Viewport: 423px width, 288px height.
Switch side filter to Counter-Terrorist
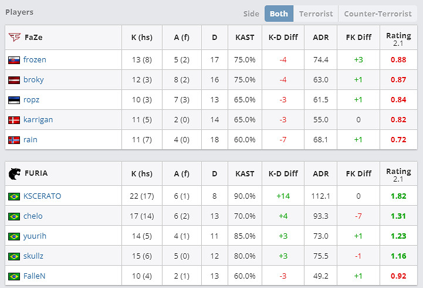(x=378, y=14)
